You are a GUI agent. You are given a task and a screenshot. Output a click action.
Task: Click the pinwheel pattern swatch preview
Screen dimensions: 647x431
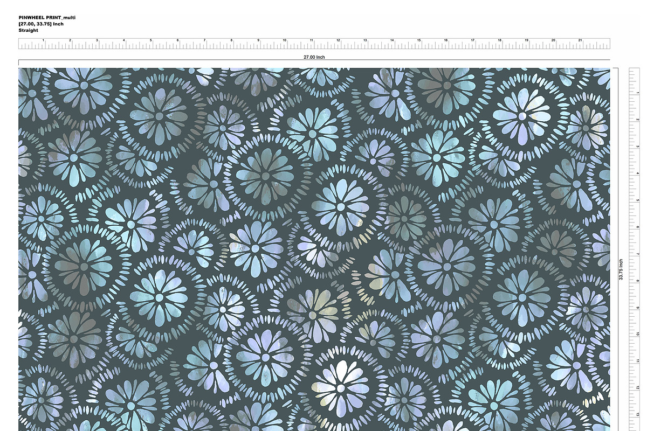tap(314, 249)
